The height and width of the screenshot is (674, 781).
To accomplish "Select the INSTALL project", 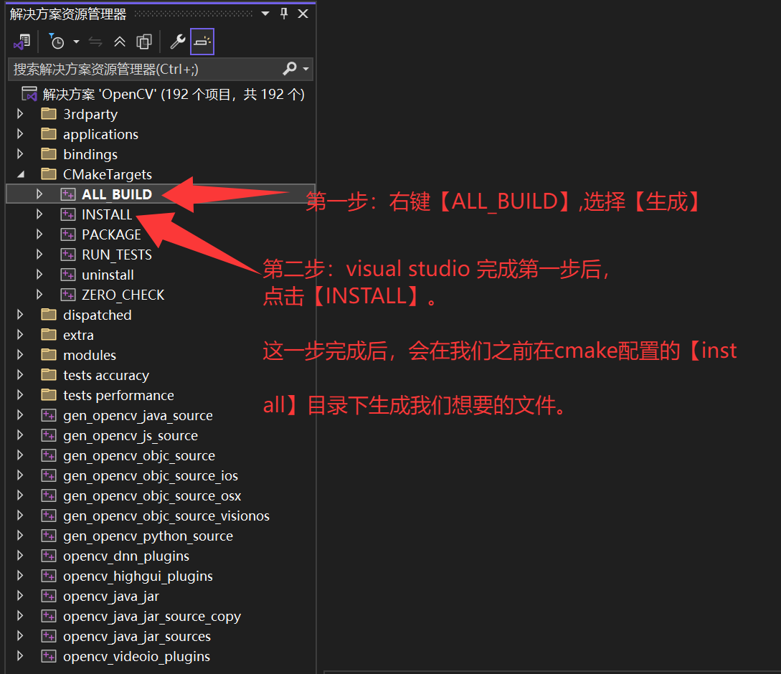I will (107, 214).
